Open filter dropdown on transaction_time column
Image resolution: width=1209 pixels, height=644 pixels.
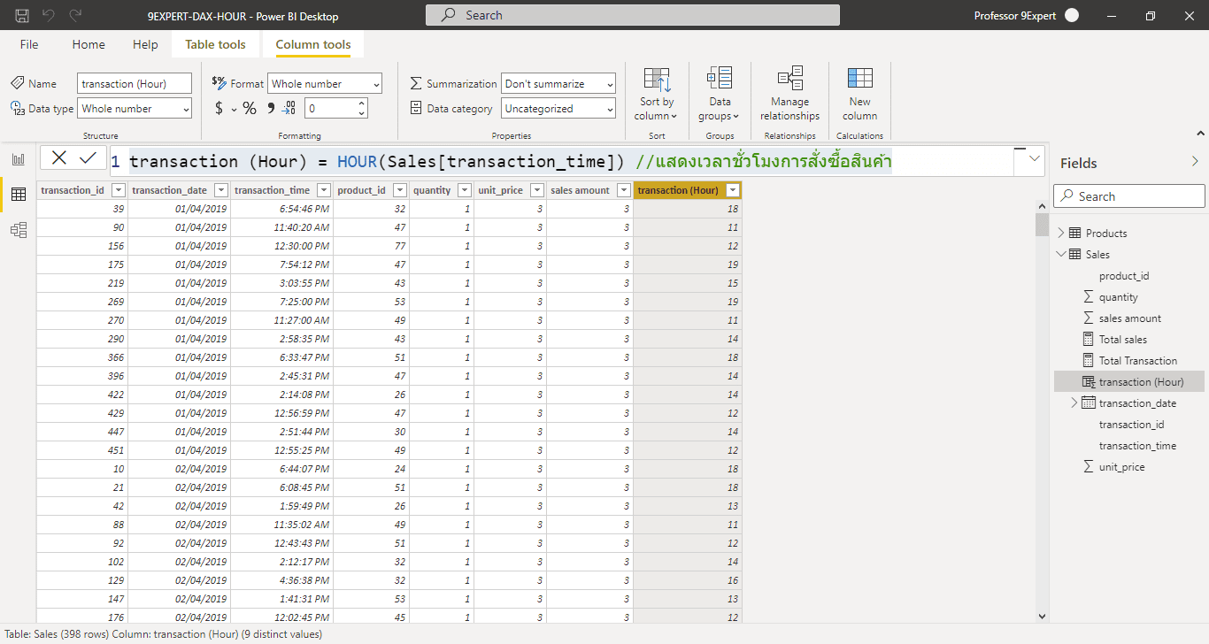(x=322, y=190)
